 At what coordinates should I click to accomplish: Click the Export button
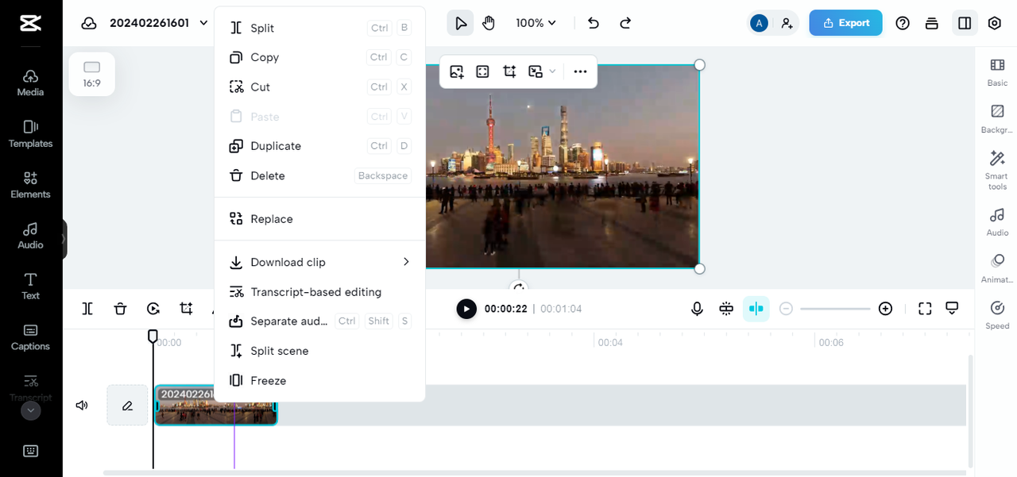pos(845,23)
